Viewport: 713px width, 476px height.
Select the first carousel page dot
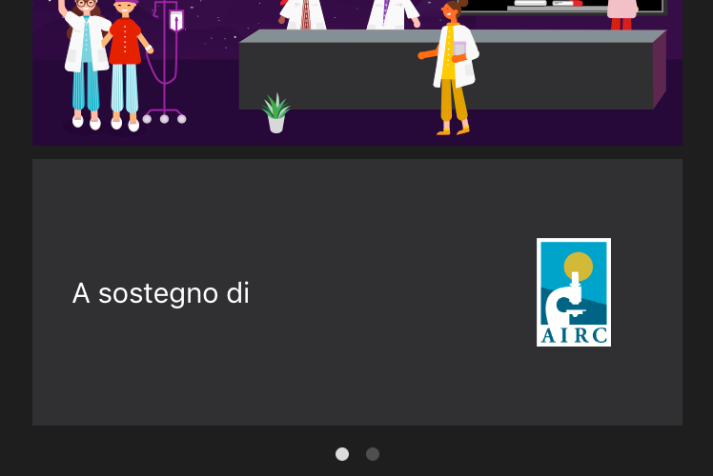click(x=342, y=454)
